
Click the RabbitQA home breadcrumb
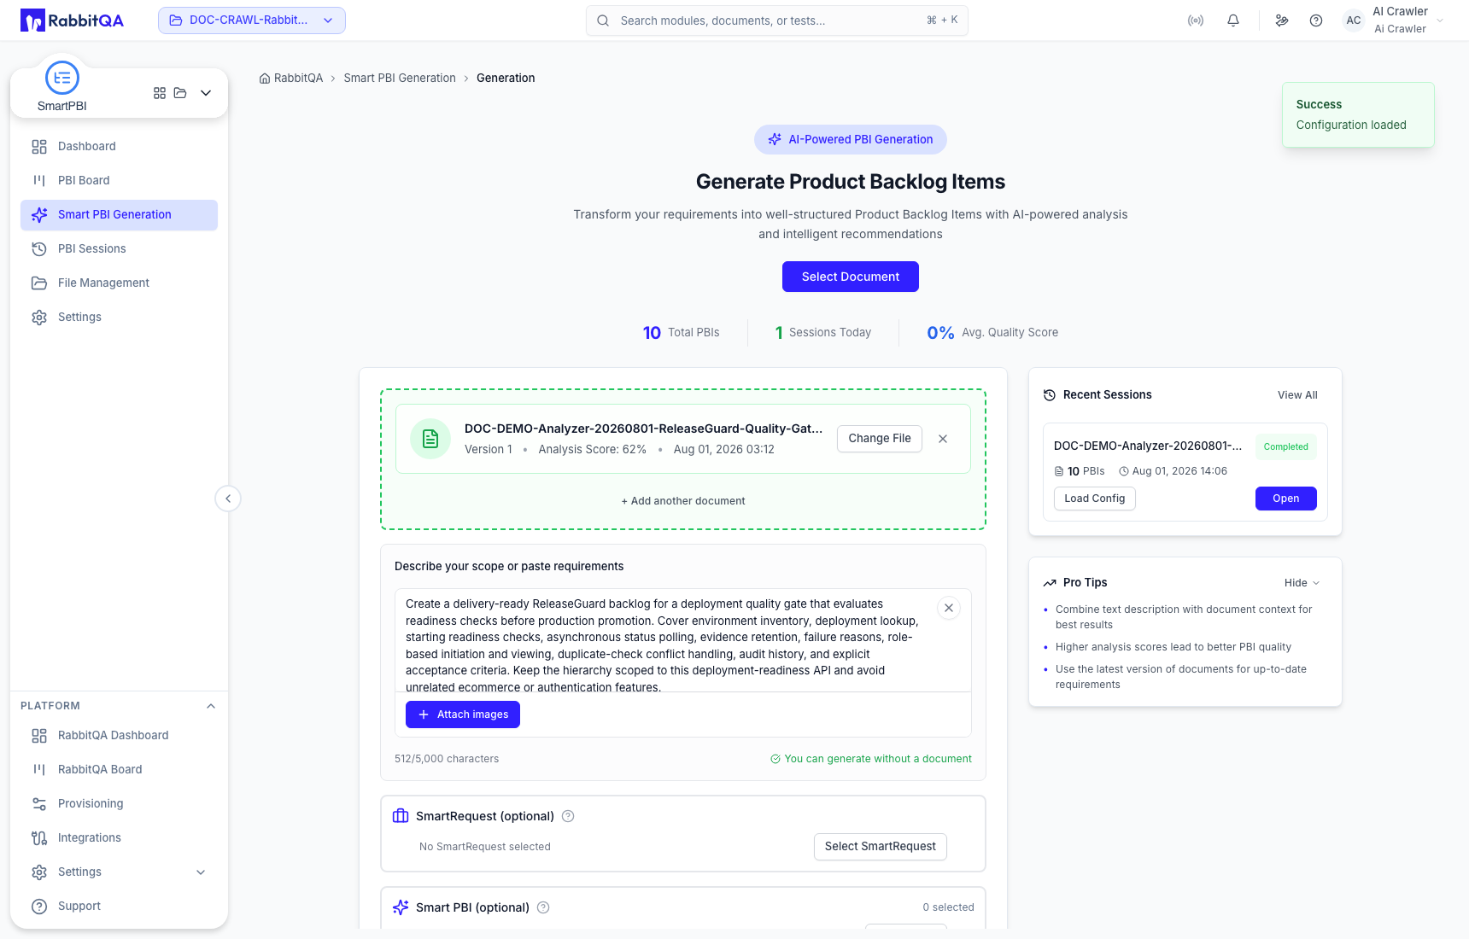[x=291, y=79]
